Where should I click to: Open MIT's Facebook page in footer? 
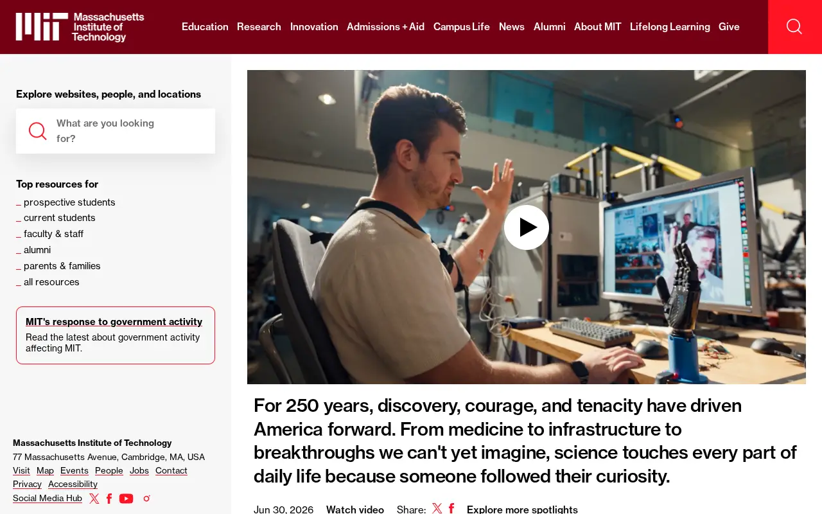[x=109, y=499]
